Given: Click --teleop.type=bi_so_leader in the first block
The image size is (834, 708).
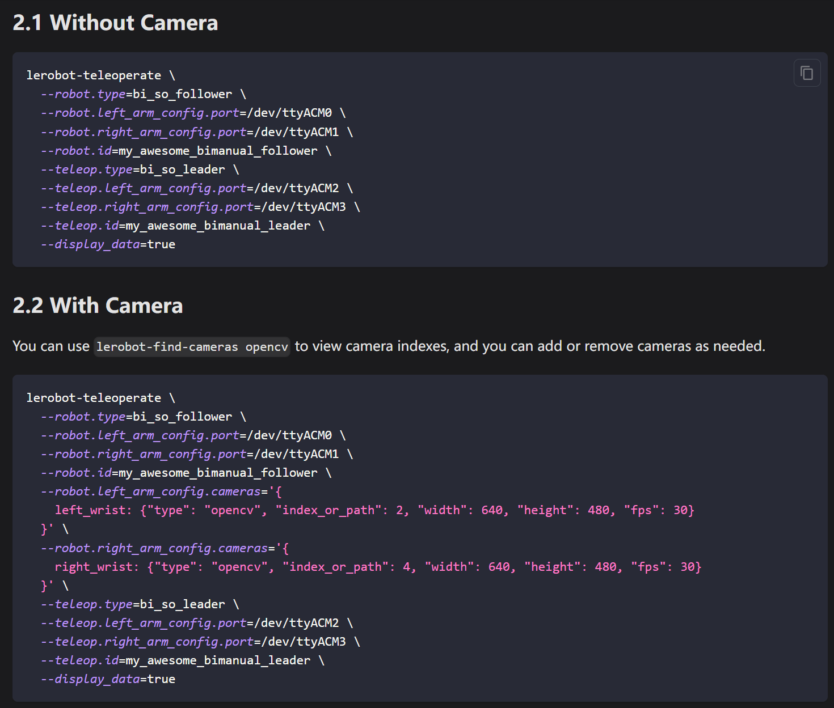Looking at the screenshot, I should pyautogui.click(x=133, y=169).
